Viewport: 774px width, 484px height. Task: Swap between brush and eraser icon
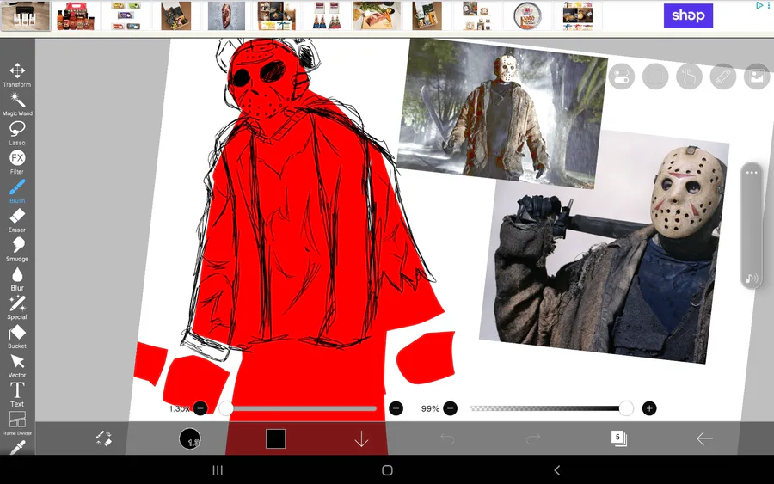click(104, 438)
